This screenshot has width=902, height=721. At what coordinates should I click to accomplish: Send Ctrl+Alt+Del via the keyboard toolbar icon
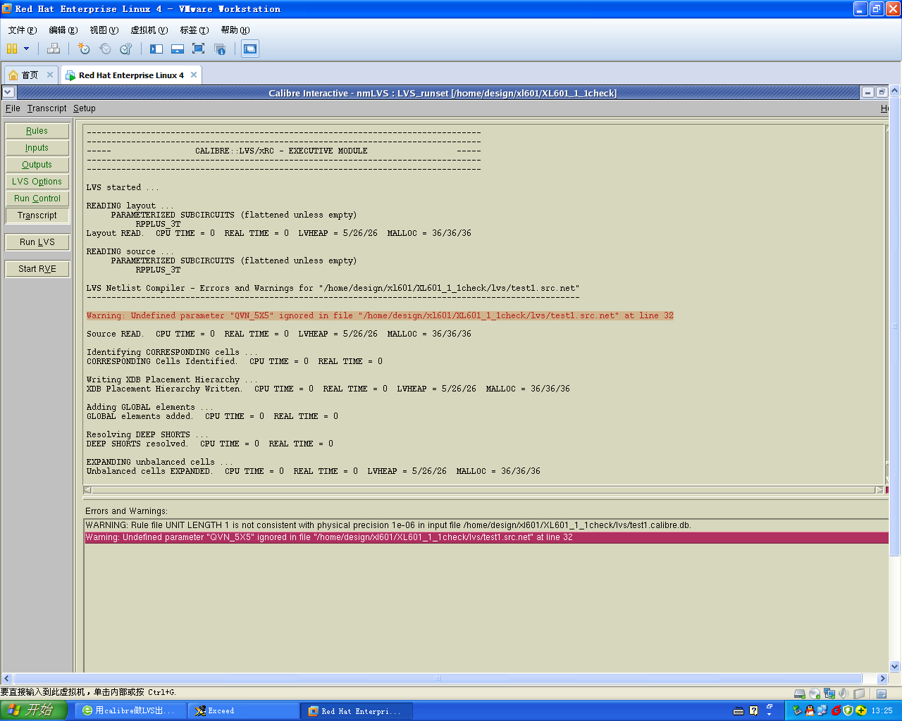pos(54,49)
